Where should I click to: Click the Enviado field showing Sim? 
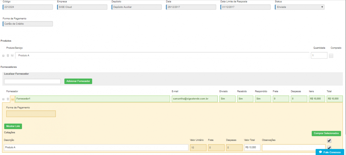227,99
